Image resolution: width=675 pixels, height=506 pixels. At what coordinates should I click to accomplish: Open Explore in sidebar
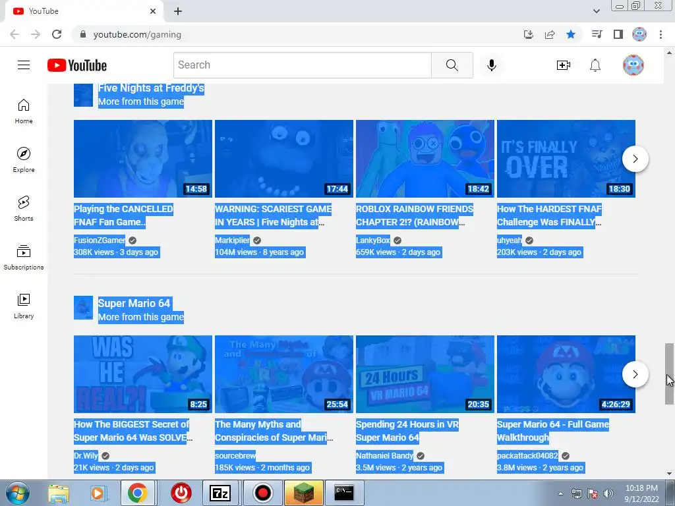point(24,159)
